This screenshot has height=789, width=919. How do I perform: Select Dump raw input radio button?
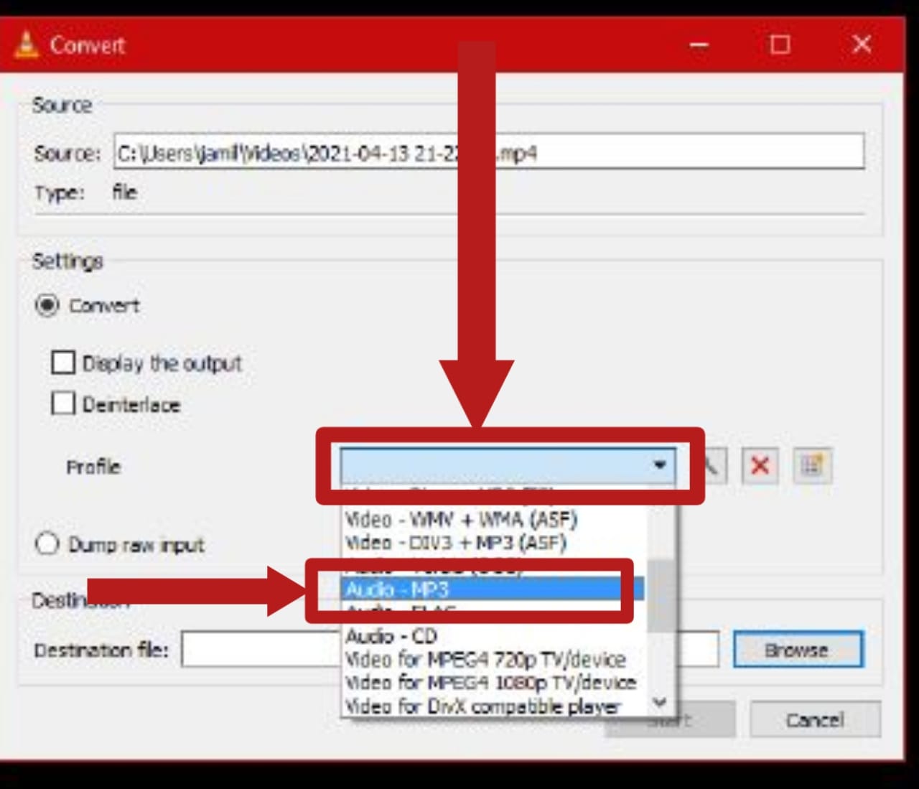pos(47,544)
